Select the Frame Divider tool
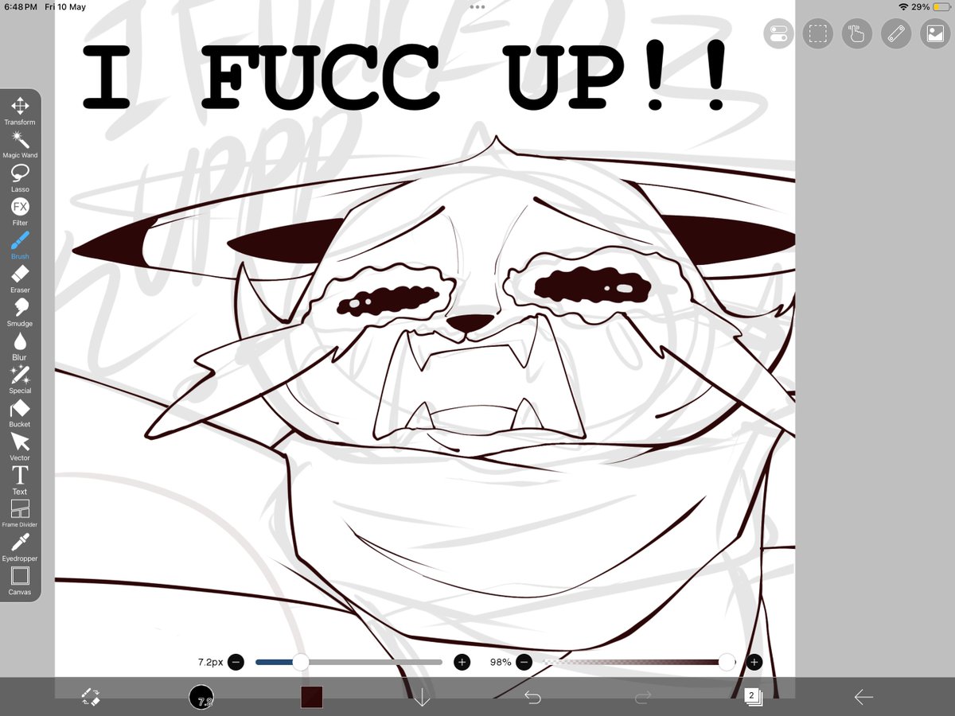 point(20,513)
